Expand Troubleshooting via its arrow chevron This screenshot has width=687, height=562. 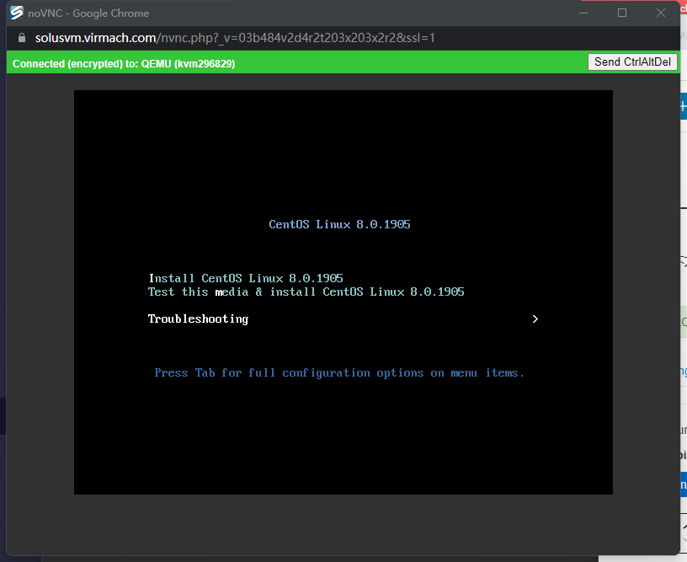535,319
